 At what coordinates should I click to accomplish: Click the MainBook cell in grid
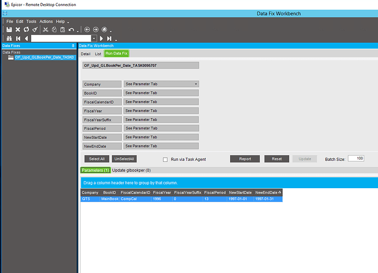point(110,199)
